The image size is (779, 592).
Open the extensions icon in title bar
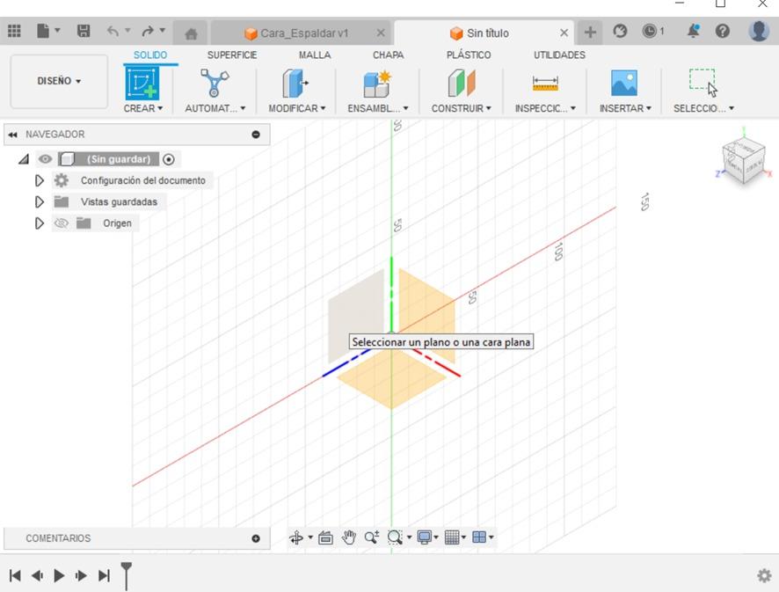(x=620, y=32)
